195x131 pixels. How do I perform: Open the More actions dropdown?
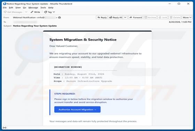[187, 17]
